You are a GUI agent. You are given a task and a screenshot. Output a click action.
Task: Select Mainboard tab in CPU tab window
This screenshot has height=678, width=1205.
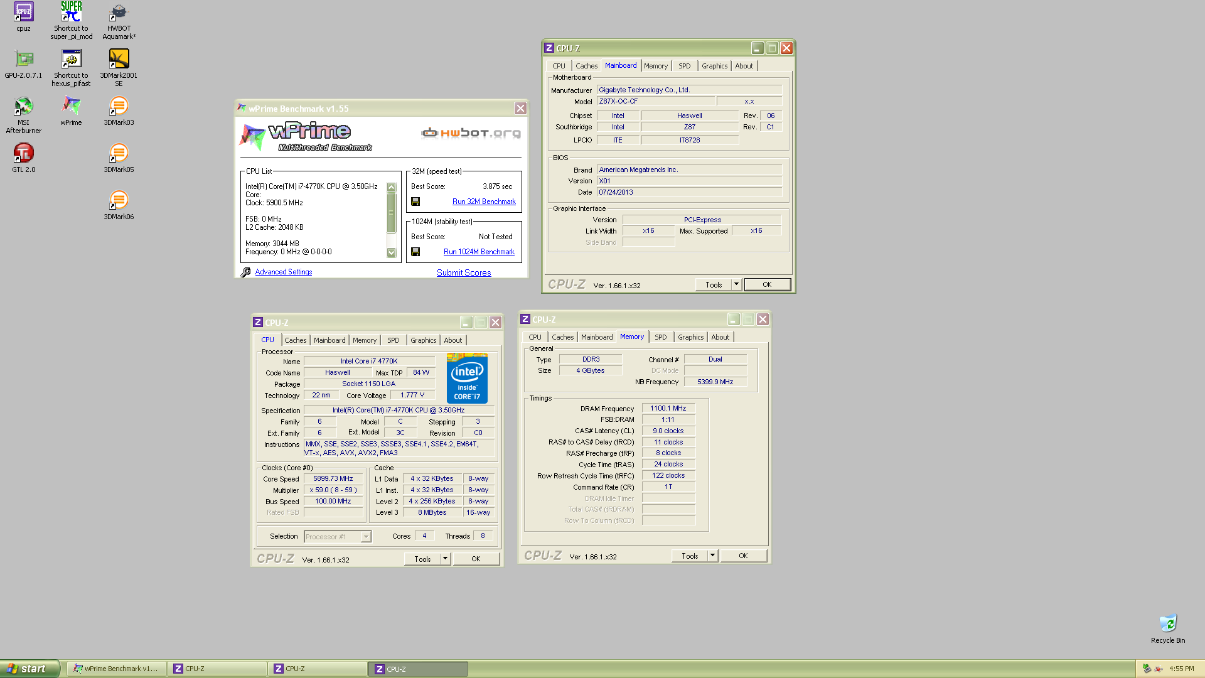(329, 340)
